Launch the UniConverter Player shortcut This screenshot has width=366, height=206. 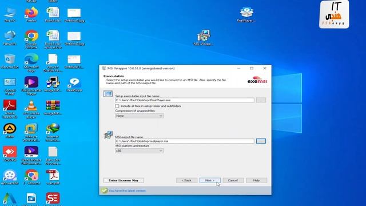pyautogui.click(x=31, y=85)
